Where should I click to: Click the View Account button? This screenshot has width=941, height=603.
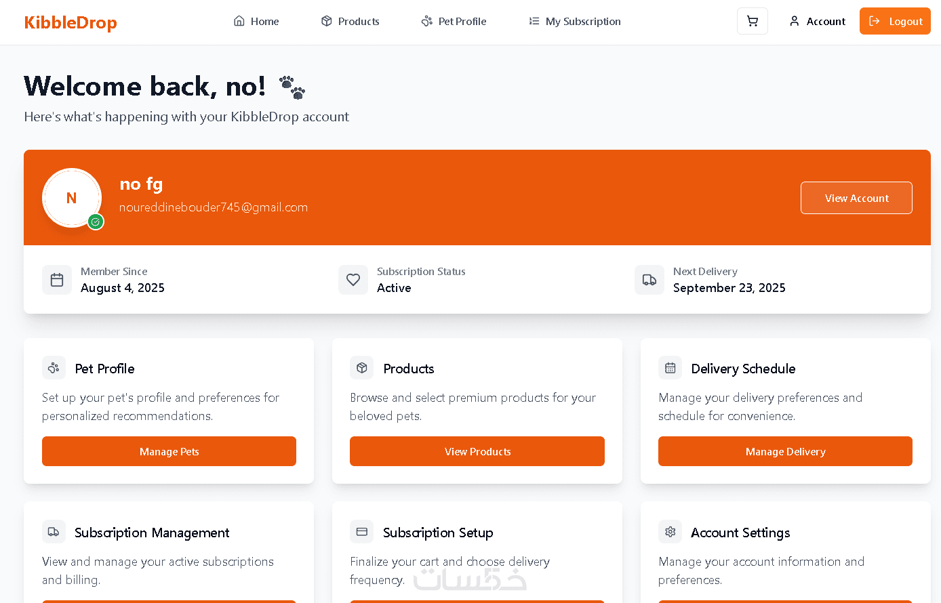[856, 198]
